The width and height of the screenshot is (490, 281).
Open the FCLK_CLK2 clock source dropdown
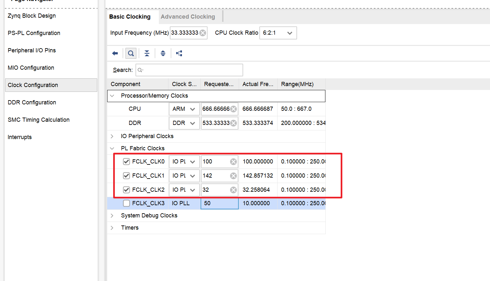(184, 190)
